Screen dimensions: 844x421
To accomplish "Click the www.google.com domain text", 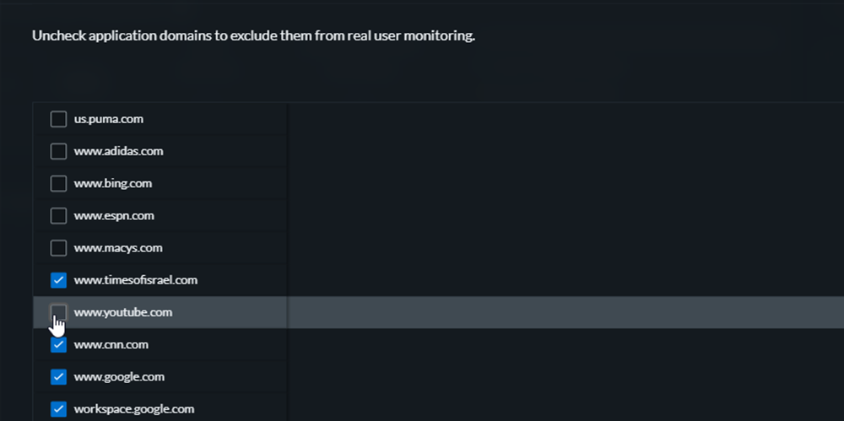I will click(x=118, y=377).
